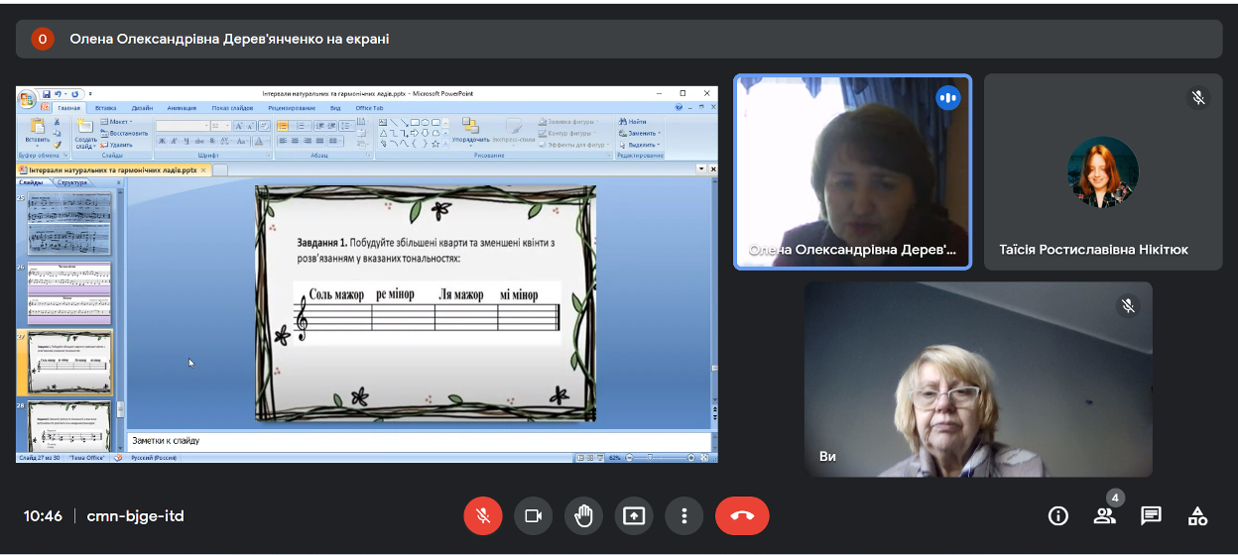The height and width of the screenshot is (555, 1238).
Task: Expand the Выделить dropdown
Action: [641, 145]
